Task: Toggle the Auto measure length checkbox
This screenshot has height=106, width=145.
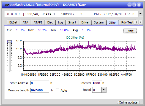Action: tap(58, 90)
